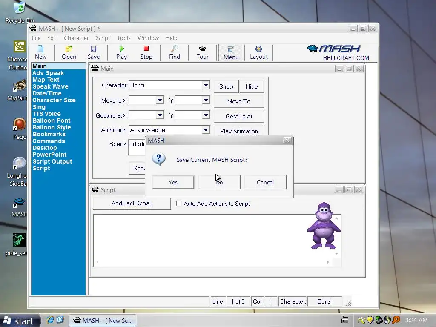Stop playback with the red Stop icon
This screenshot has height=327, width=436.
point(146,52)
